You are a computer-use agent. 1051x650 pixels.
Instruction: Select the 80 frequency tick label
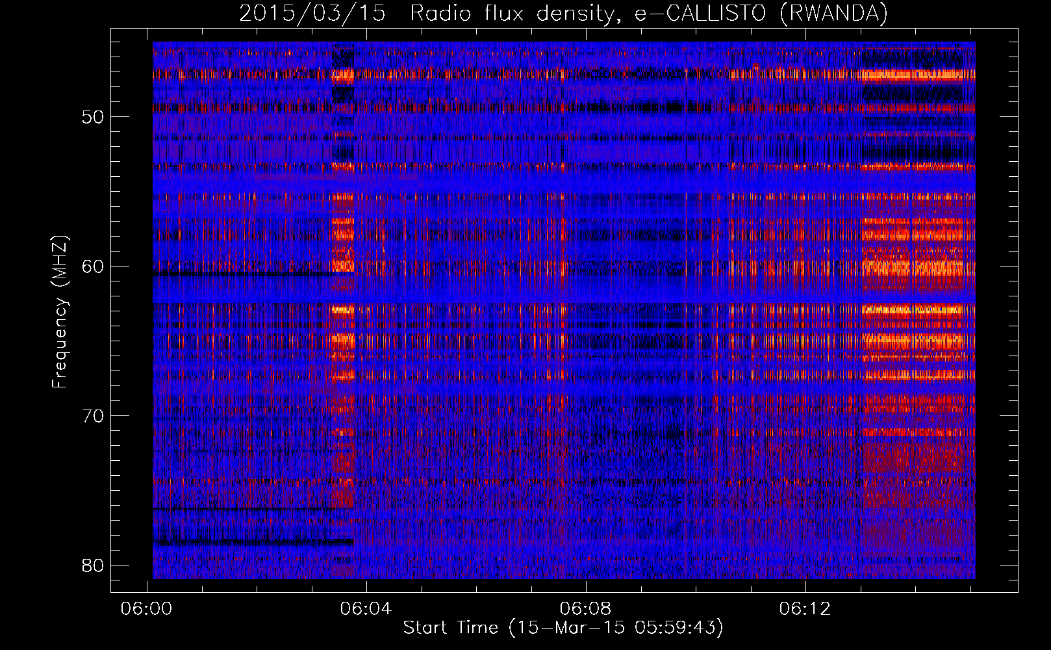pos(93,565)
